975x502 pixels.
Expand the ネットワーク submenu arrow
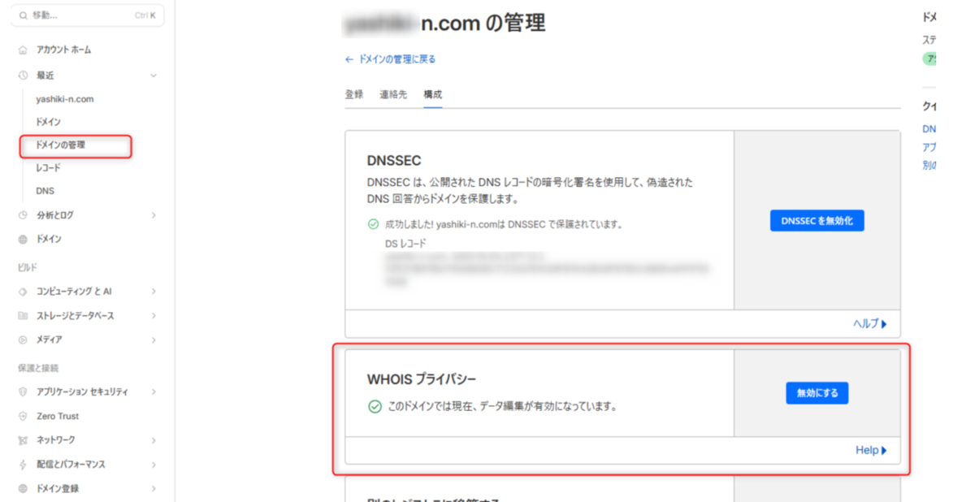click(x=154, y=440)
